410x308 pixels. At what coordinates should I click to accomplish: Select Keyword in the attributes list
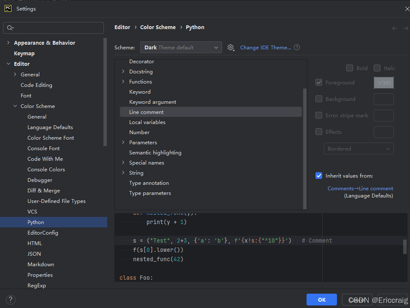[140, 92]
